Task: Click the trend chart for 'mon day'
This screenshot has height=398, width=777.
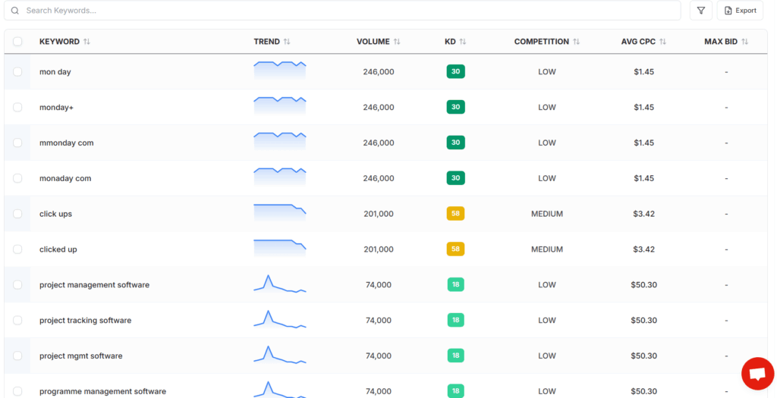Action: click(279, 71)
